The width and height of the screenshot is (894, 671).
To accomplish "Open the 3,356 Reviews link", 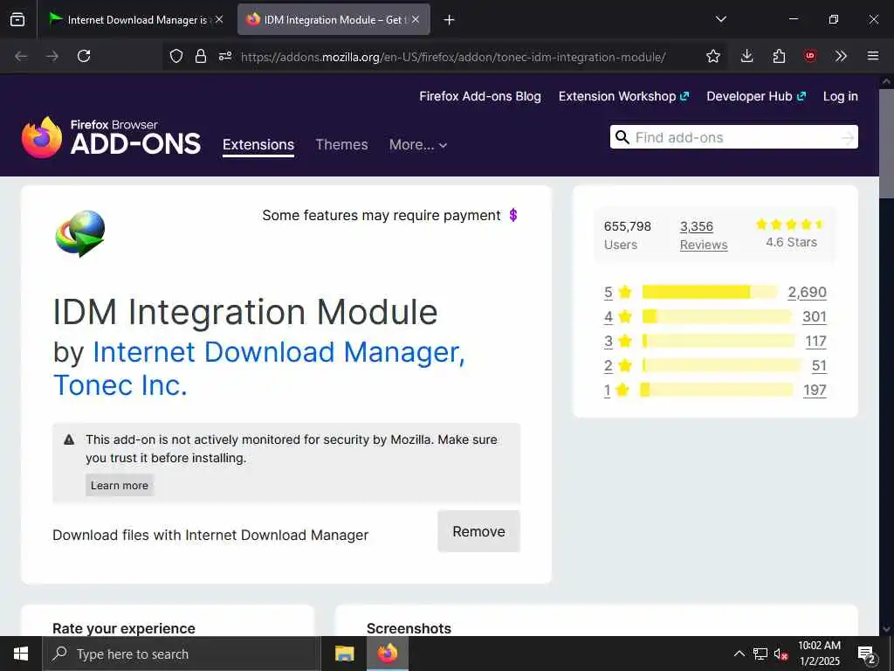I will [x=704, y=236].
